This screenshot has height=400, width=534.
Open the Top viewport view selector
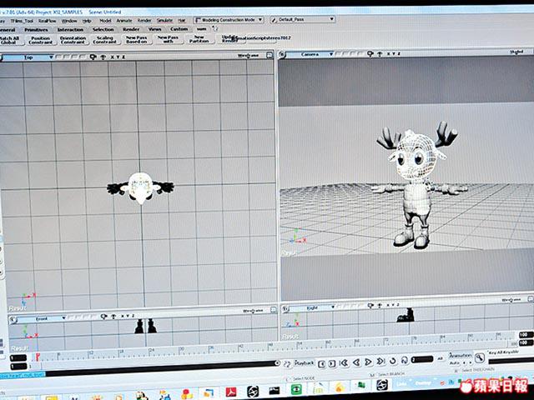coord(28,57)
